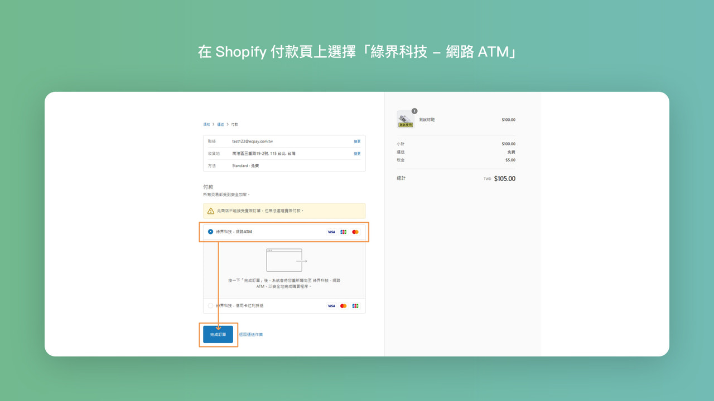Select the 綠界科技 - 網路ATM radio button
This screenshot has height=401, width=714.
(x=210, y=232)
